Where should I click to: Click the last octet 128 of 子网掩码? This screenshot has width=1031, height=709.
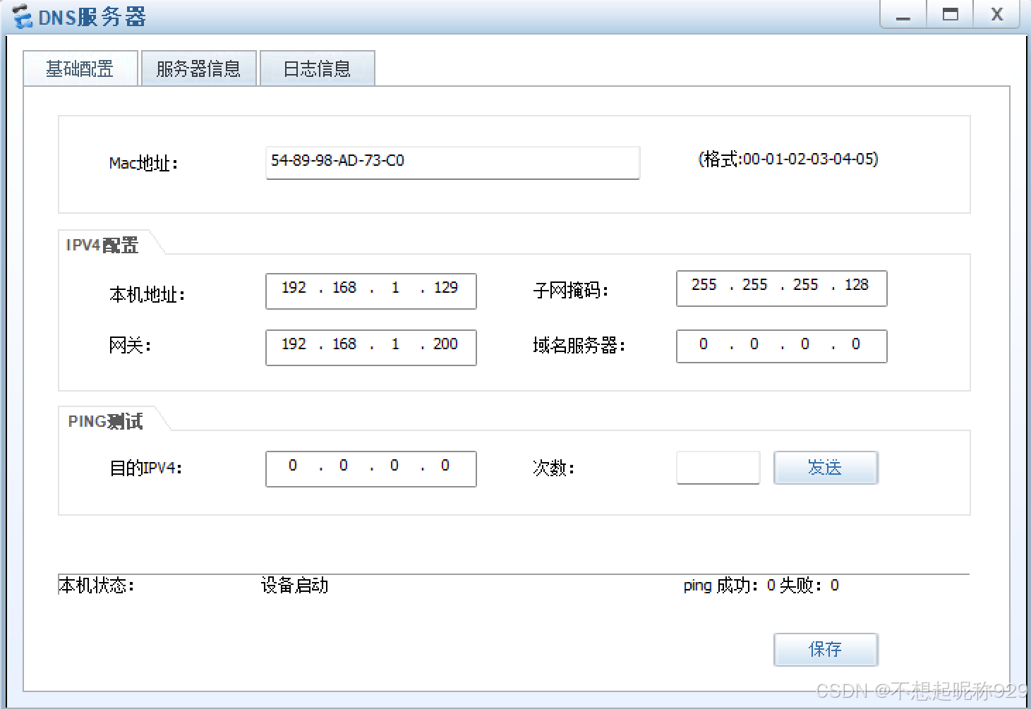tap(857, 285)
